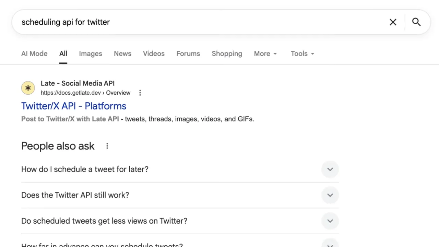Screen dimensions: 439x247
Task: Click the Late site favicon with the asterisk
Action: 28,88
